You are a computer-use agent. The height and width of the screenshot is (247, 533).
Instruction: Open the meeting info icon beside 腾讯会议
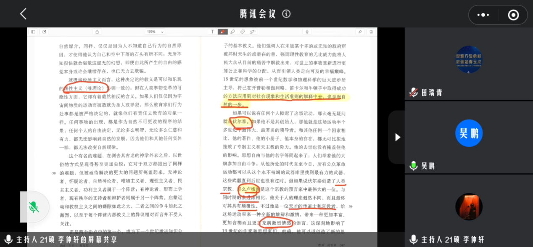tap(286, 14)
